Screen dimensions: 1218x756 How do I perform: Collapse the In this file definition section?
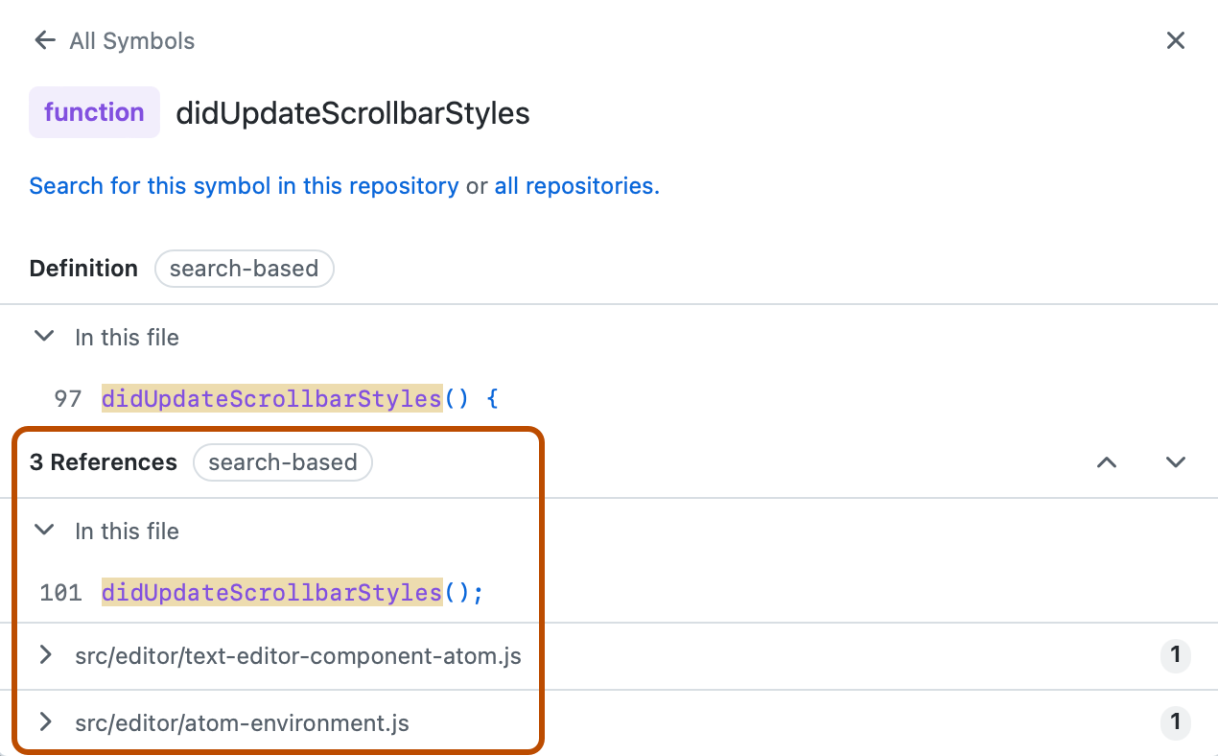[x=44, y=336]
